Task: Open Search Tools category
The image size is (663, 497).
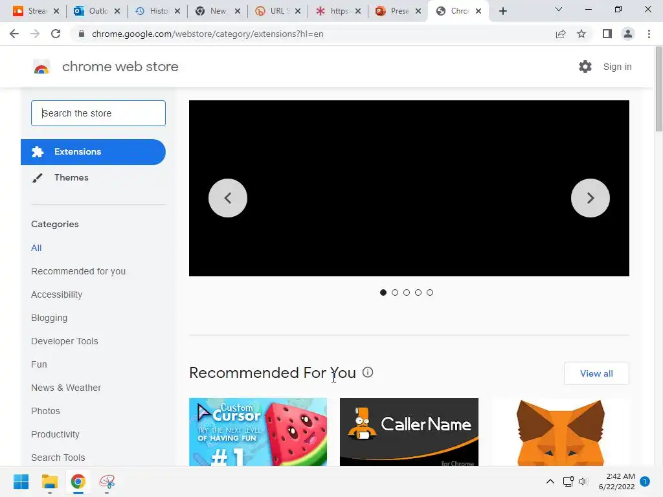Action: [58, 458]
